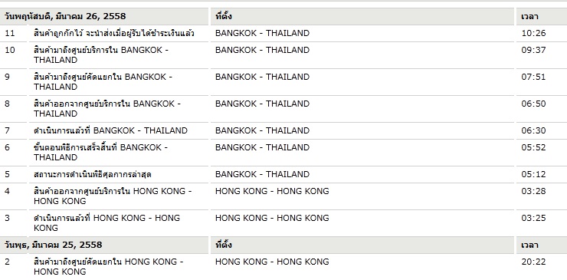Select the Wednesday March 25, 2558 date header
The width and height of the screenshot is (567, 280).
[53, 245]
